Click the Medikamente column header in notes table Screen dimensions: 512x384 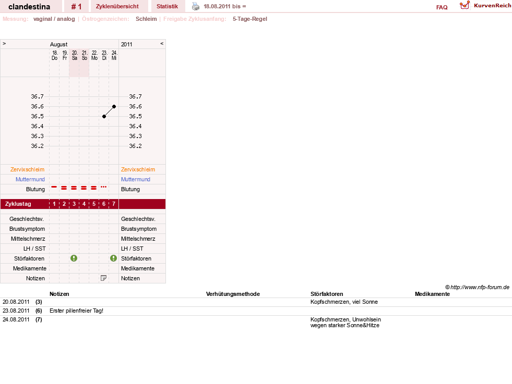[x=432, y=294]
